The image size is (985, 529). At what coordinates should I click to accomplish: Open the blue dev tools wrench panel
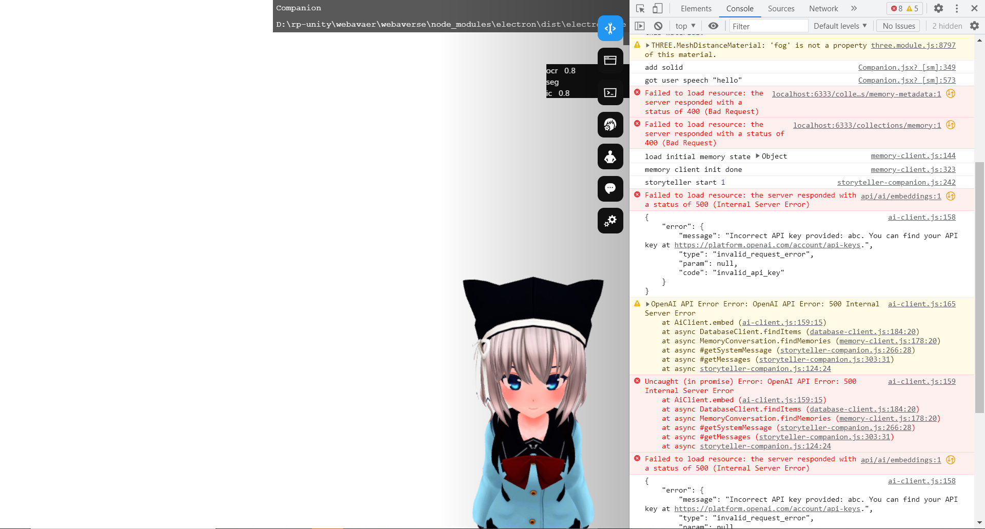click(610, 28)
